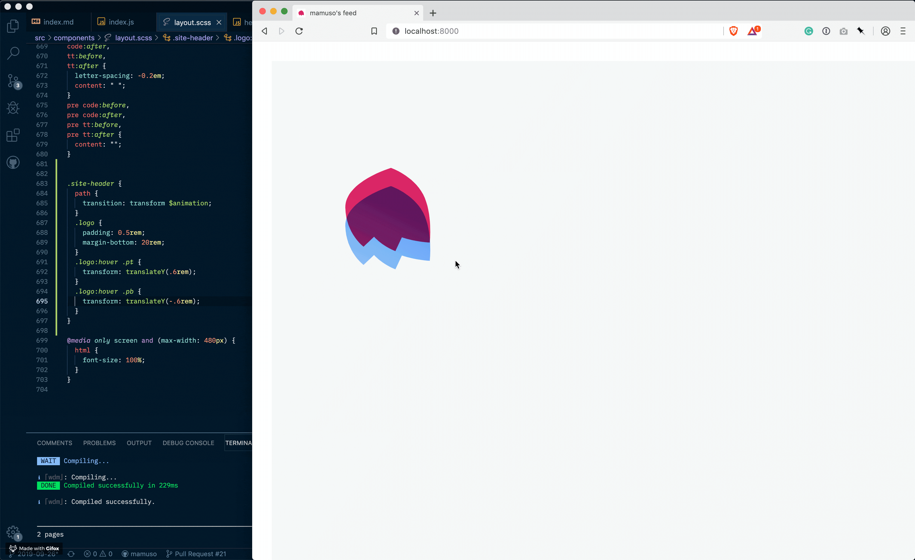Switch to the index.js editor tab
915x560 pixels.
[x=121, y=22]
